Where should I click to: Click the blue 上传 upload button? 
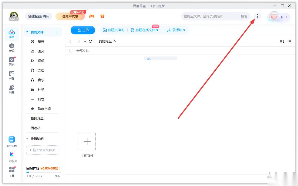coord(83,30)
